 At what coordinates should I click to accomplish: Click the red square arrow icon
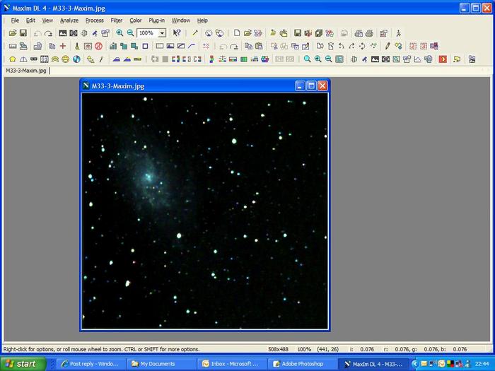coord(443,59)
